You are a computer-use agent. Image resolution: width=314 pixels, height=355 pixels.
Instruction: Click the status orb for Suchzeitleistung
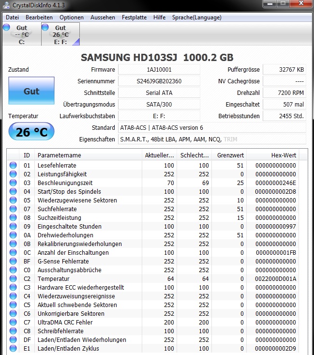coord(13,217)
